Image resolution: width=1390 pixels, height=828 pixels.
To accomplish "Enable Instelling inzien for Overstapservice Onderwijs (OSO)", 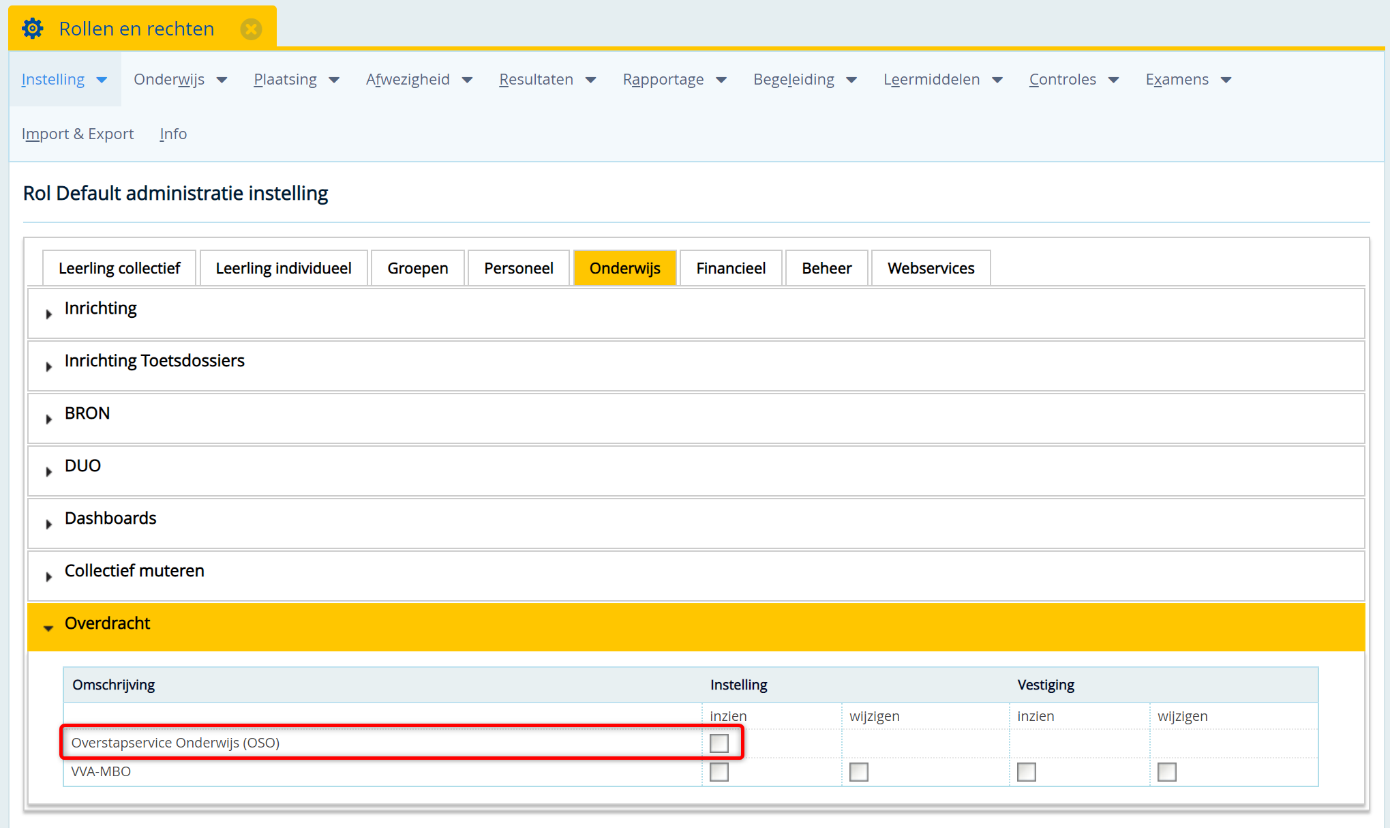I will pos(719,743).
